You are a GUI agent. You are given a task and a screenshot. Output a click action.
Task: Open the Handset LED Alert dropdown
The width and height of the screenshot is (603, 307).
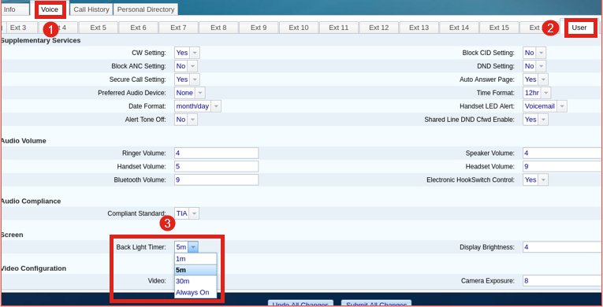[x=545, y=106]
